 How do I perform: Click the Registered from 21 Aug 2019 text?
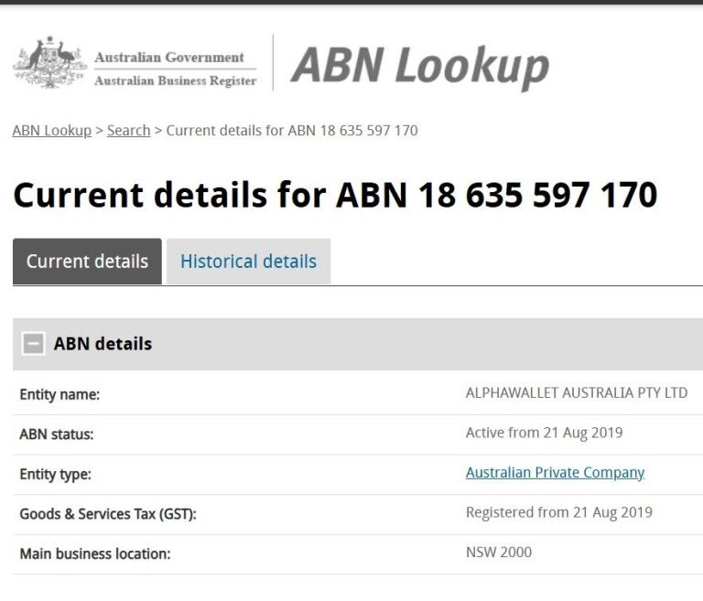[x=558, y=512]
